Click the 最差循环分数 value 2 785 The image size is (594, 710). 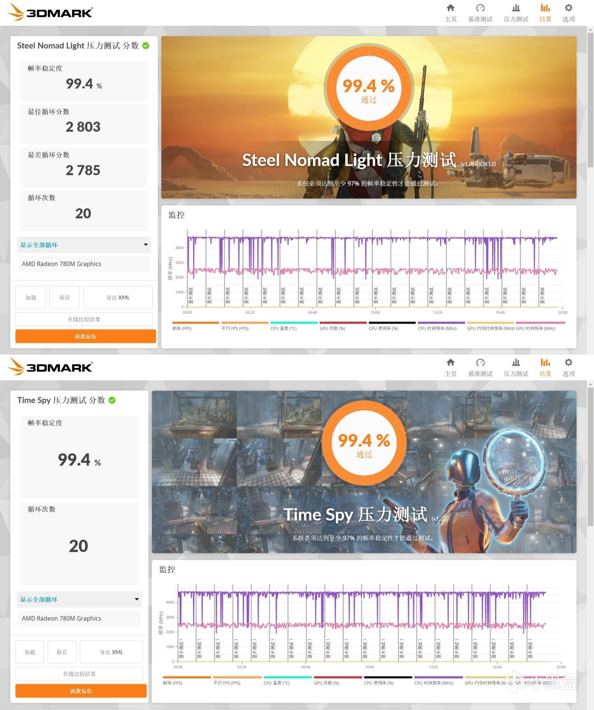(x=83, y=170)
